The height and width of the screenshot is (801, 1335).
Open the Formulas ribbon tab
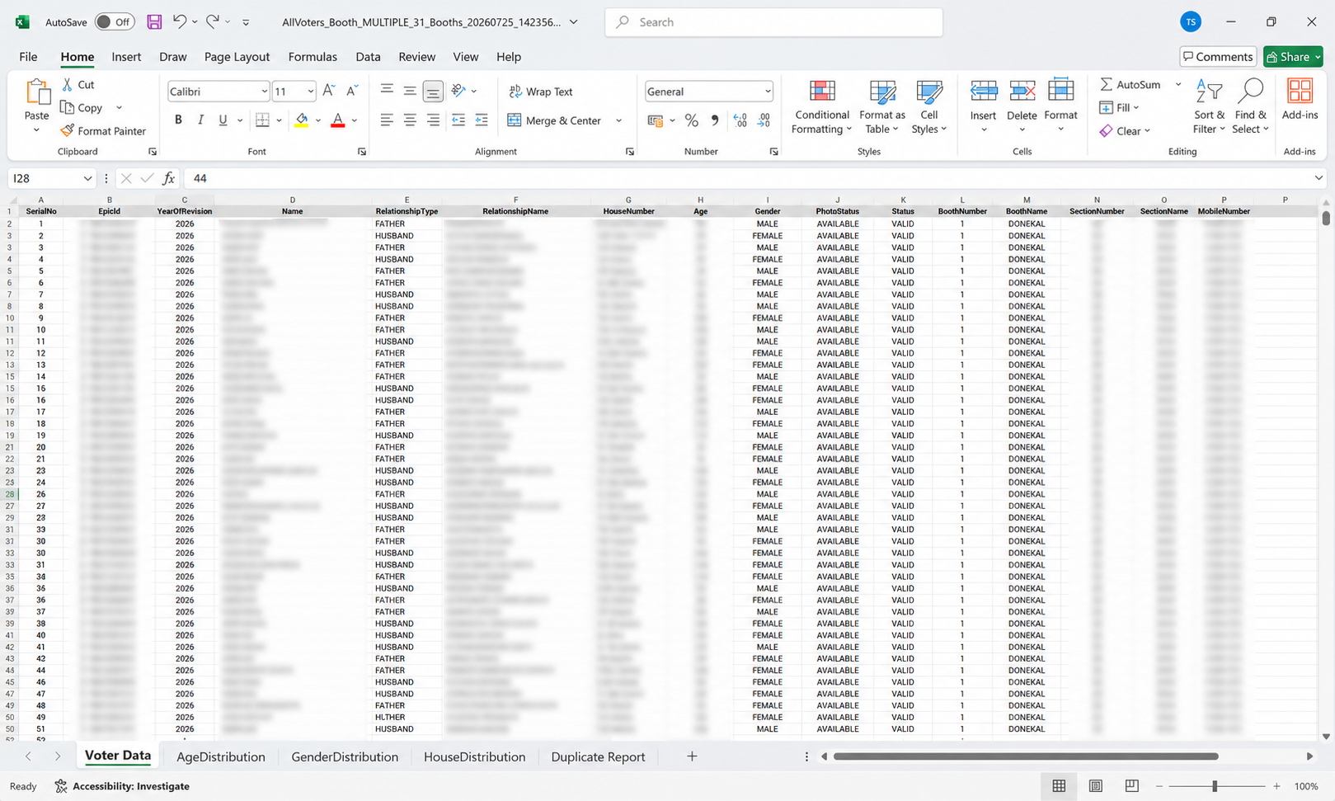click(x=313, y=57)
